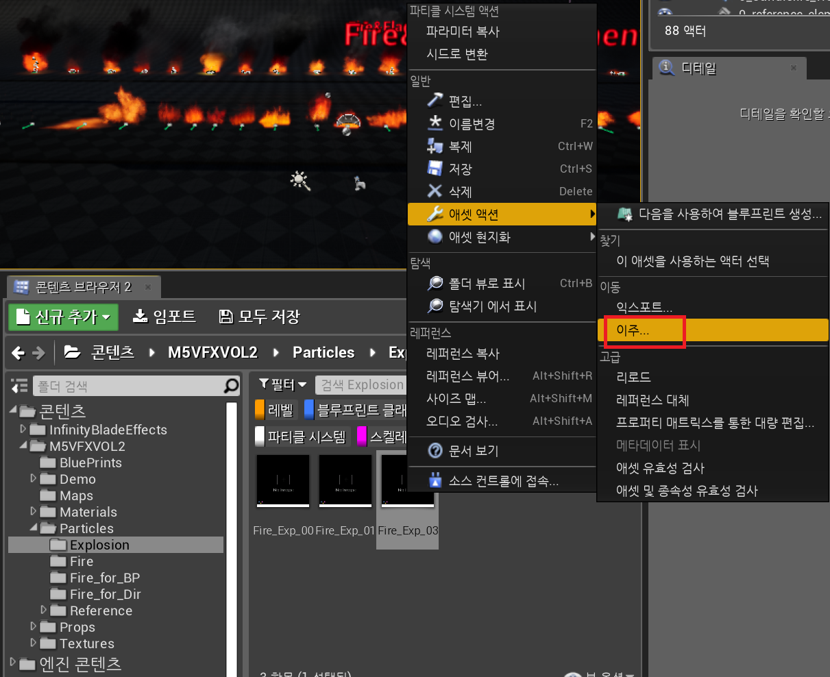The image size is (830, 677).
Task: Expand the 엔진 콘텐츠 folder arrow
Action: [13, 663]
